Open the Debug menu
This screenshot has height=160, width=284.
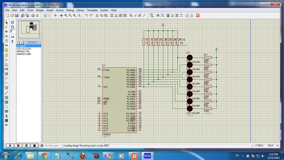coord(70,10)
